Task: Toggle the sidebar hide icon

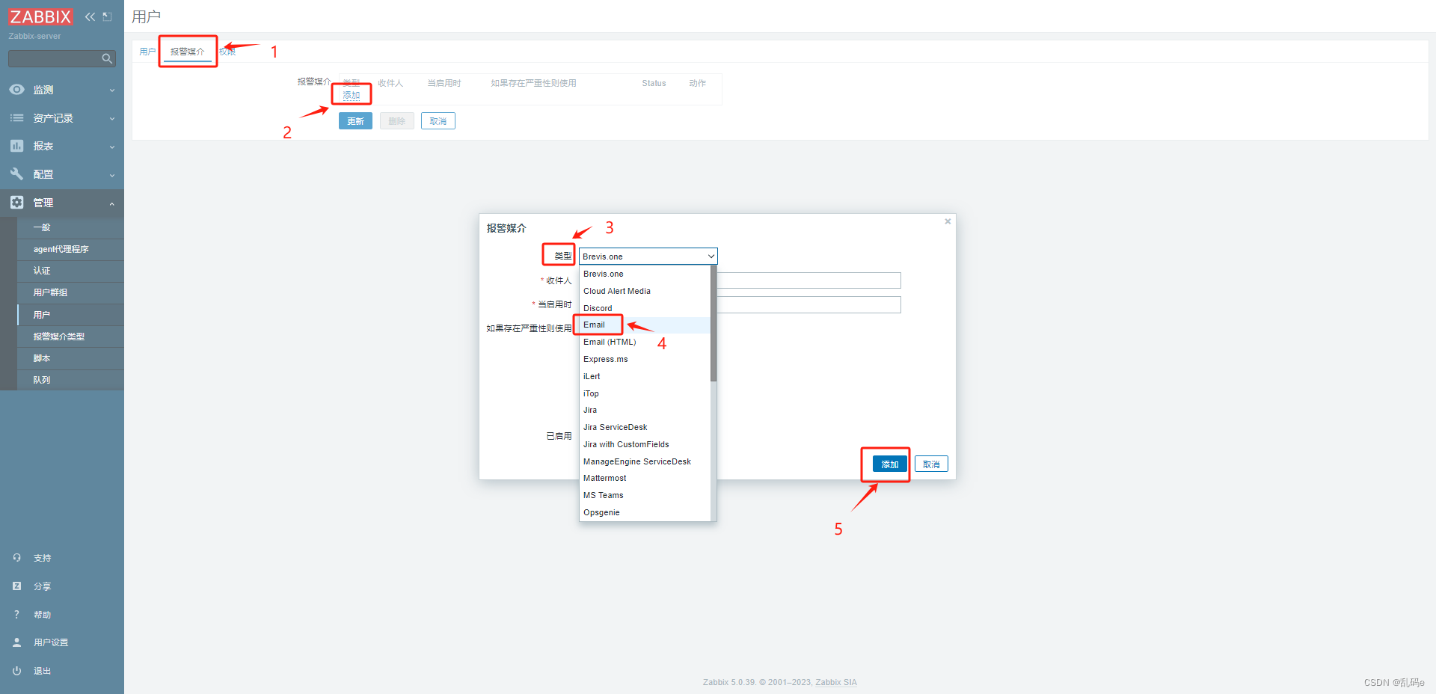Action: [108, 16]
